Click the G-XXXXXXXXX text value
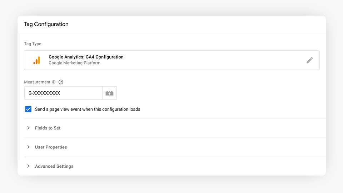Screen dimensions: 343x193 pyautogui.click(x=44, y=93)
